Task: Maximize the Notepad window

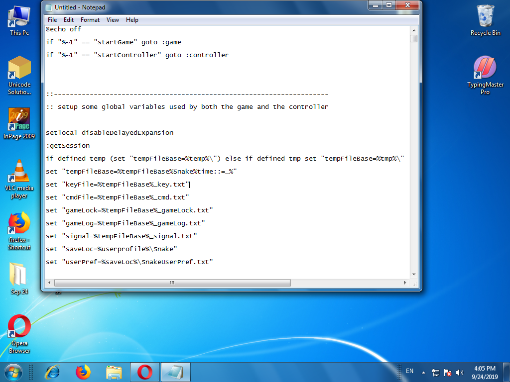Action: point(388,5)
